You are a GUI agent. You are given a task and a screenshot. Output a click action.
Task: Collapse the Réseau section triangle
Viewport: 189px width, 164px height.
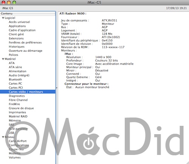[3, 137]
